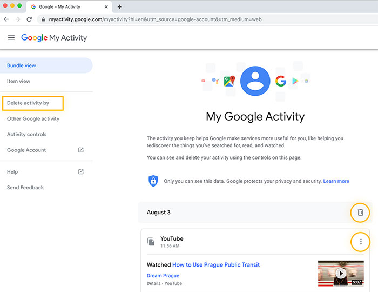Click the macOS green fullscreen window button
This screenshot has height=292, width=378.
(x=19, y=5)
